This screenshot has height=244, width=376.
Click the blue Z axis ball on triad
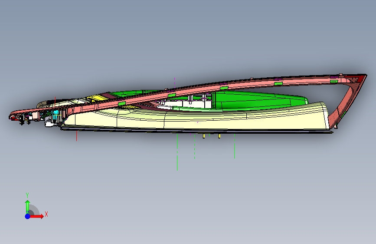[28, 216]
